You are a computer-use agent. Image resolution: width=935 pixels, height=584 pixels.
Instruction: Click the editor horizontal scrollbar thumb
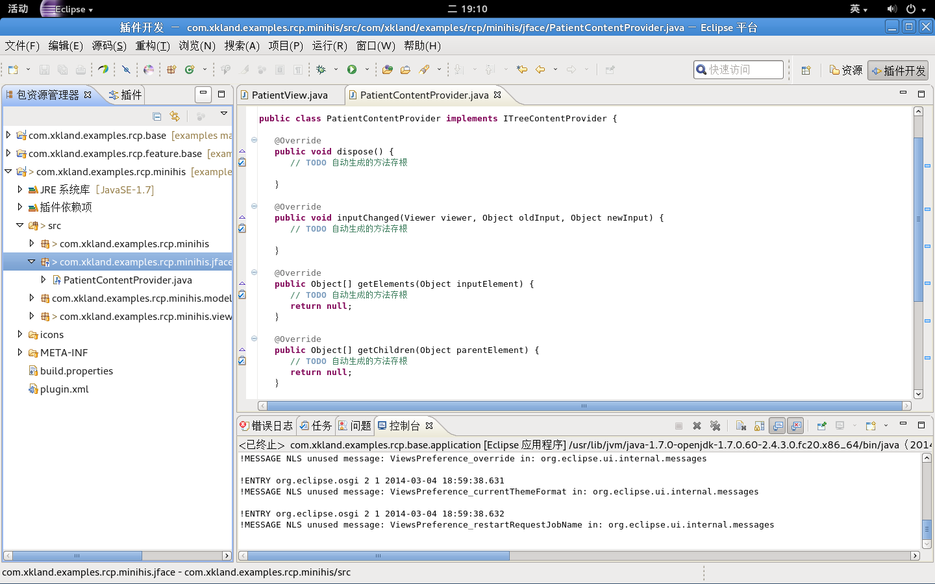click(584, 406)
